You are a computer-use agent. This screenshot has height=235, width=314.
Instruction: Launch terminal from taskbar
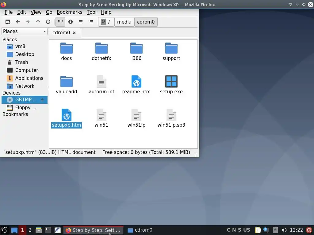pyautogui.click(x=48, y=230)
